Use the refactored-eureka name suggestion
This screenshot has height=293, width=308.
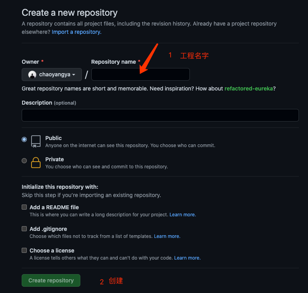pos(249,88)
